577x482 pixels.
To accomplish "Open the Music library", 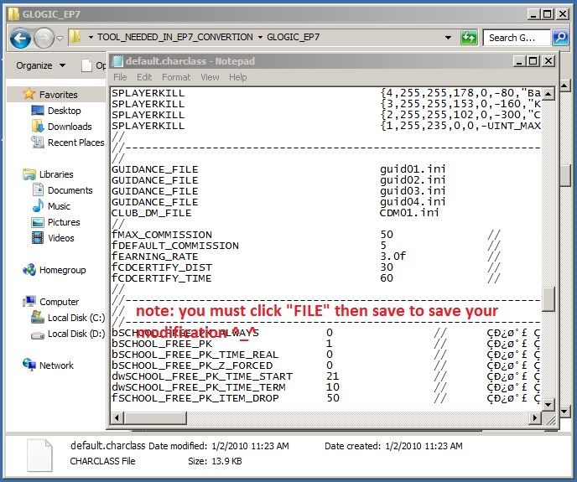I will (x=59, y=206).
